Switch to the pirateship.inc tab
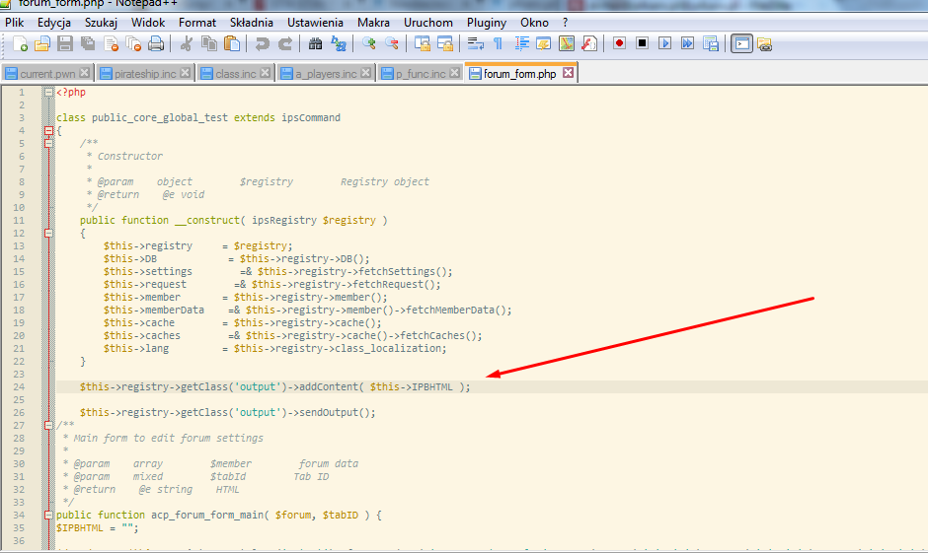 click(143, 74)
